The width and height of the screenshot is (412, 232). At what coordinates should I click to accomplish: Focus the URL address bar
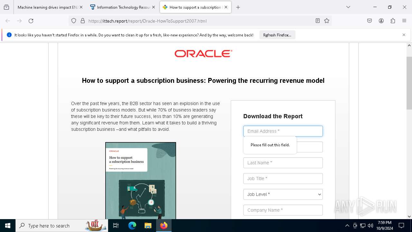tap(200, 21)
